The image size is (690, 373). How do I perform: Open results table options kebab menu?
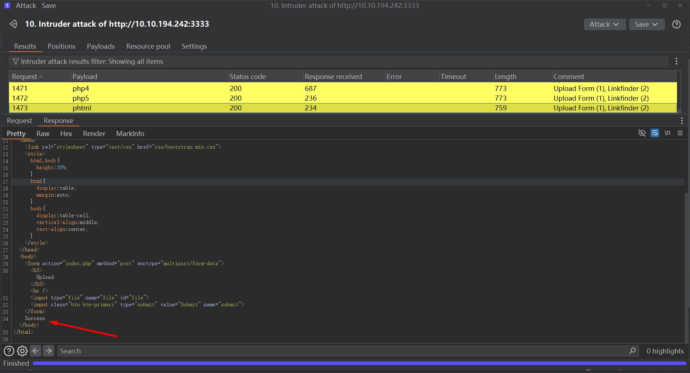(x=676, y=61)
